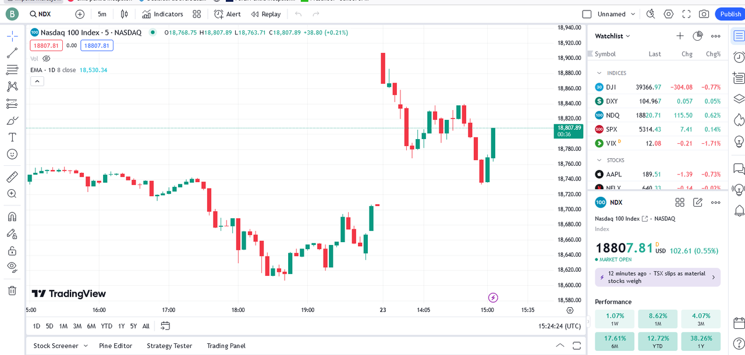This screenshot has width=745, height=355.
Task: Click the blue buy price 18807.81
Action: (x=97, y=45)
